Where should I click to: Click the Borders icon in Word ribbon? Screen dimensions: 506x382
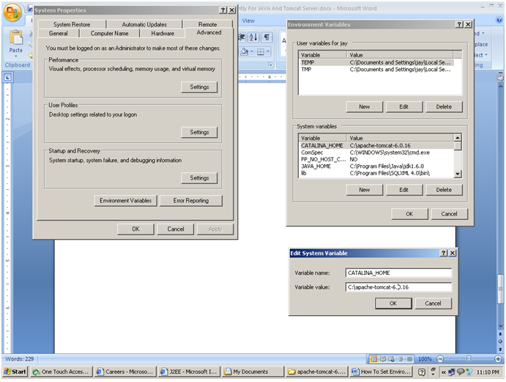click(x=261, y=52)
